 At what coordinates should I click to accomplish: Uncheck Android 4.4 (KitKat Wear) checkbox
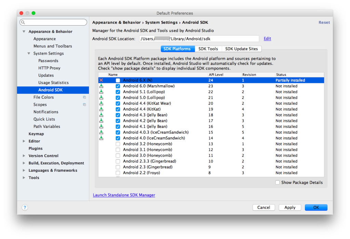[118, 103]
